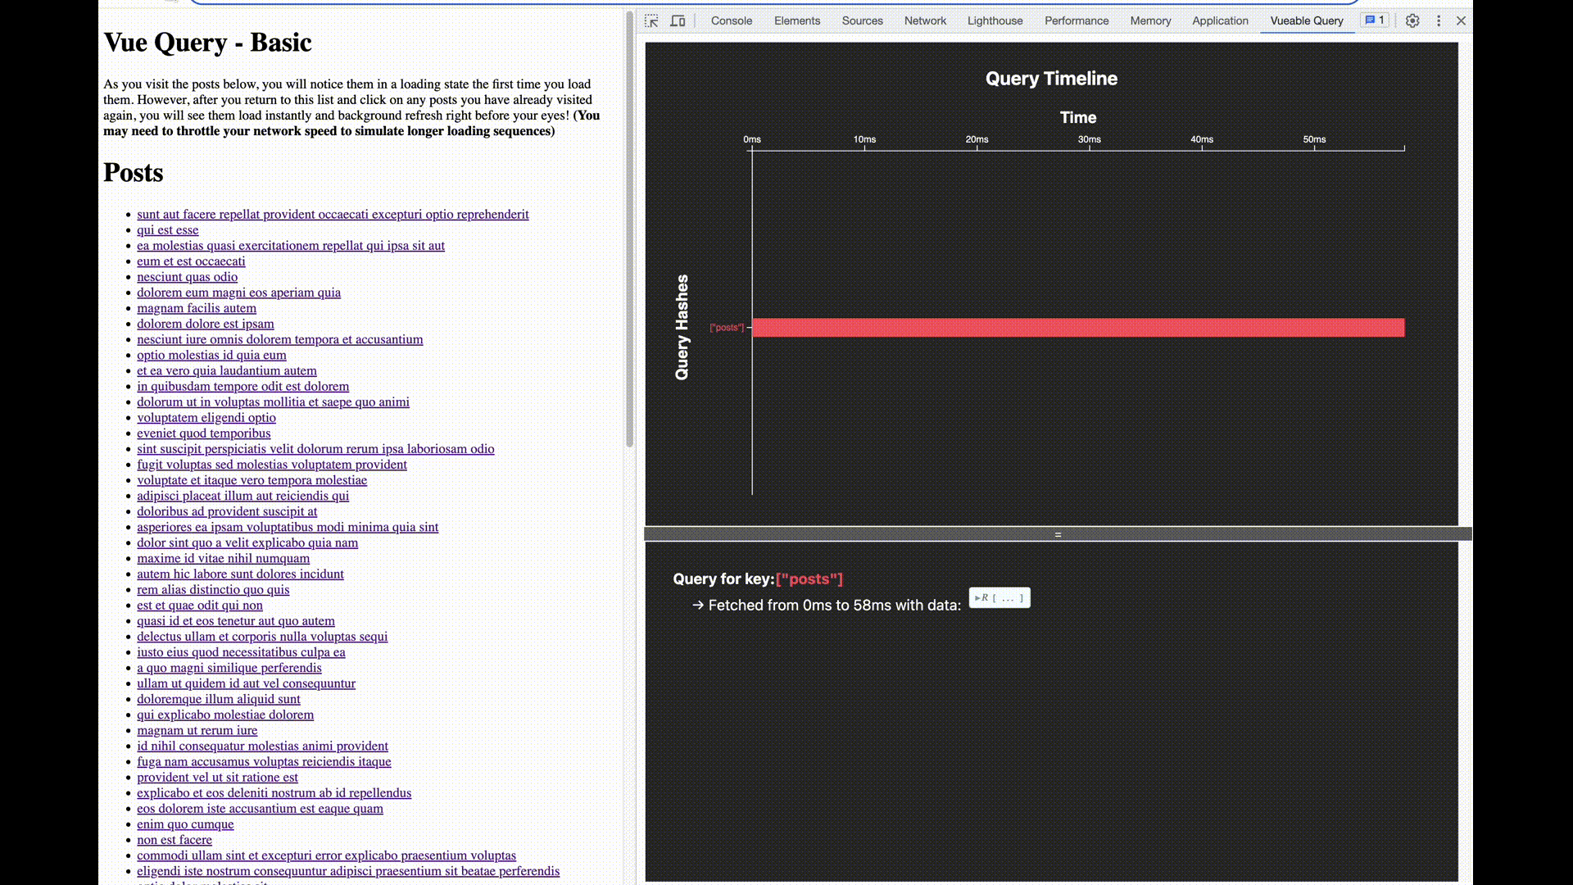Expand the fetched data array object
This screenshot has height=885, width=1573.
tap(999, 598)
